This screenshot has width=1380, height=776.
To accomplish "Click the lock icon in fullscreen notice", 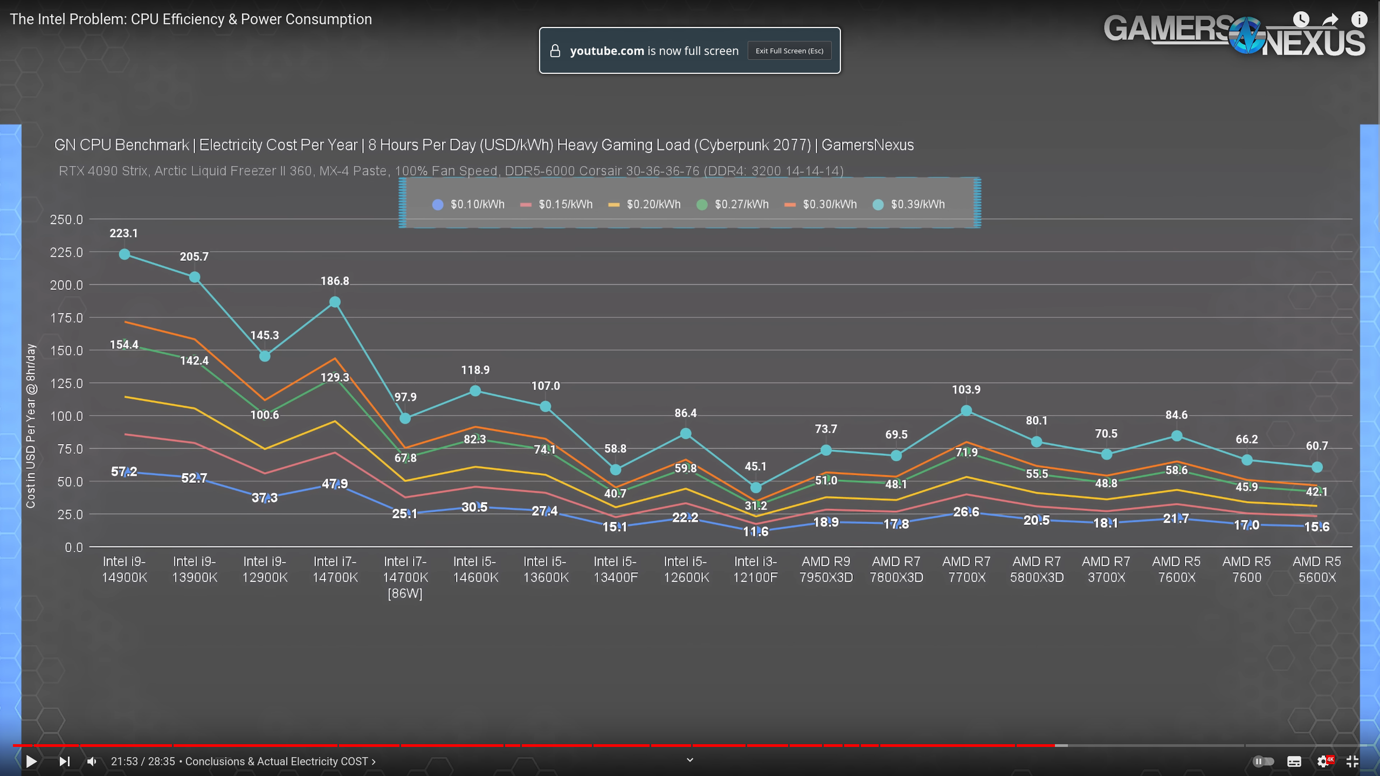I will (555, 51).
